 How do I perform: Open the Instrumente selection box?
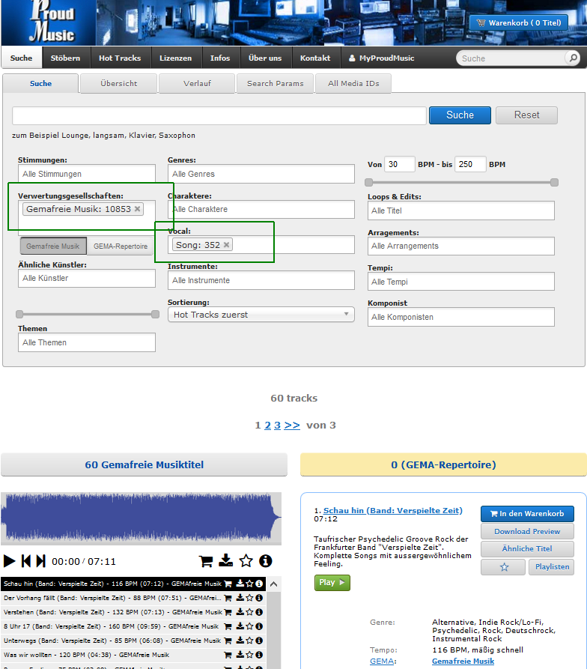point(261,280)
